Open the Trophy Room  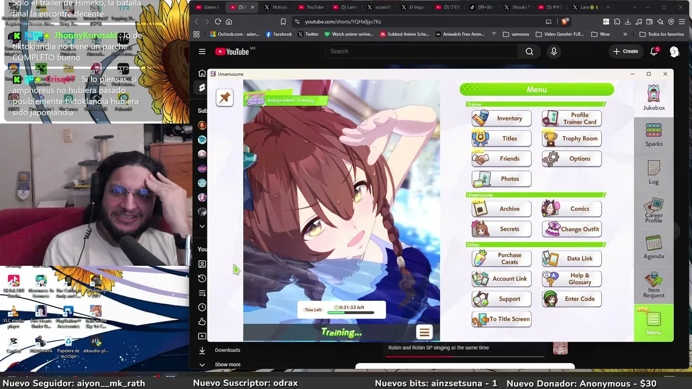tap(571, 138)
